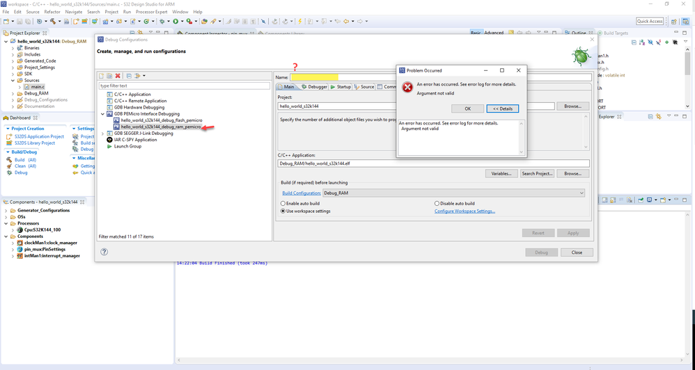Select IAR C-SPY Application entry
695x370 pixels.
[x=135, y=139]
